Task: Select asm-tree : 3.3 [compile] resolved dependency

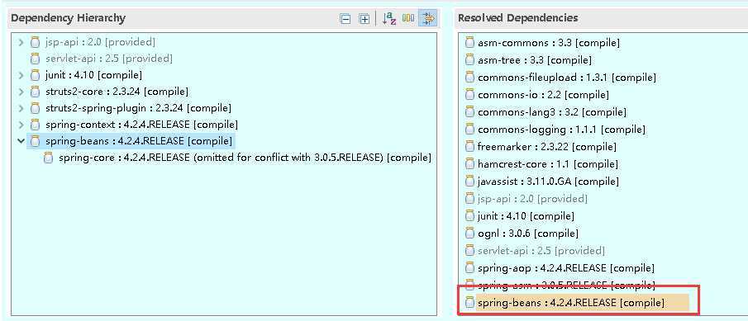Action: tap(535, 60)
